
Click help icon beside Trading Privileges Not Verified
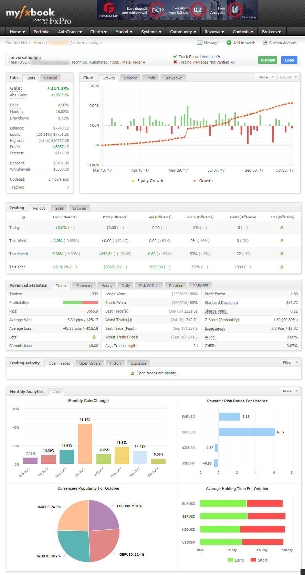coord(233,63)
